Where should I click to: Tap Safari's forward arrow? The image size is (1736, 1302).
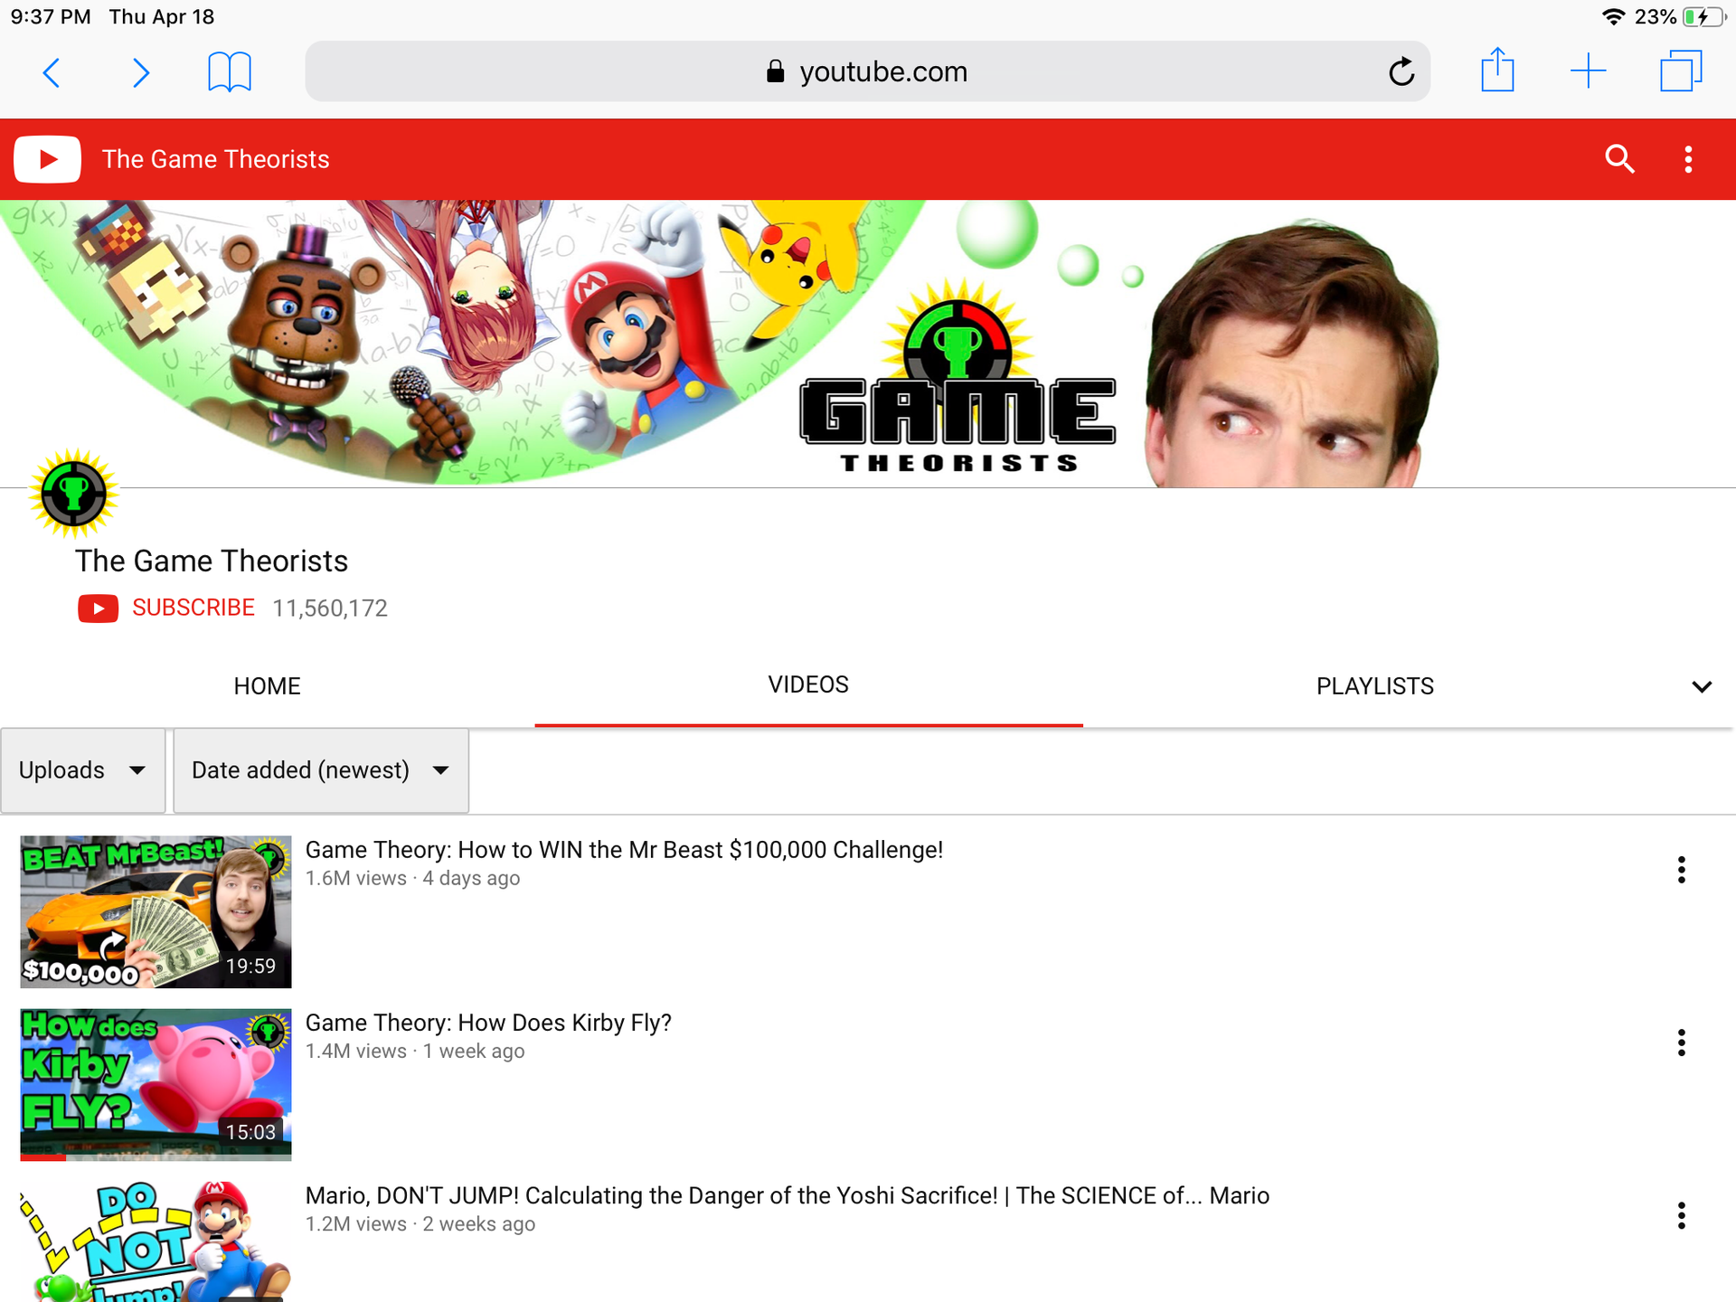pyautogui.click(x=140, y=72)
